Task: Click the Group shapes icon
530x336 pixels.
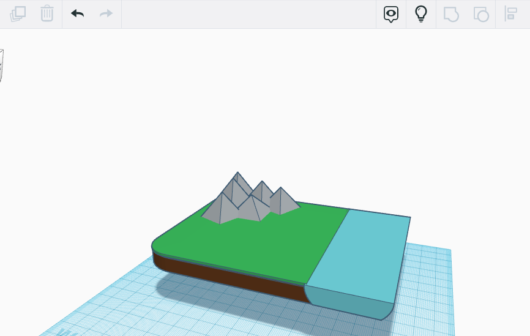Action: tap(451, 14)
